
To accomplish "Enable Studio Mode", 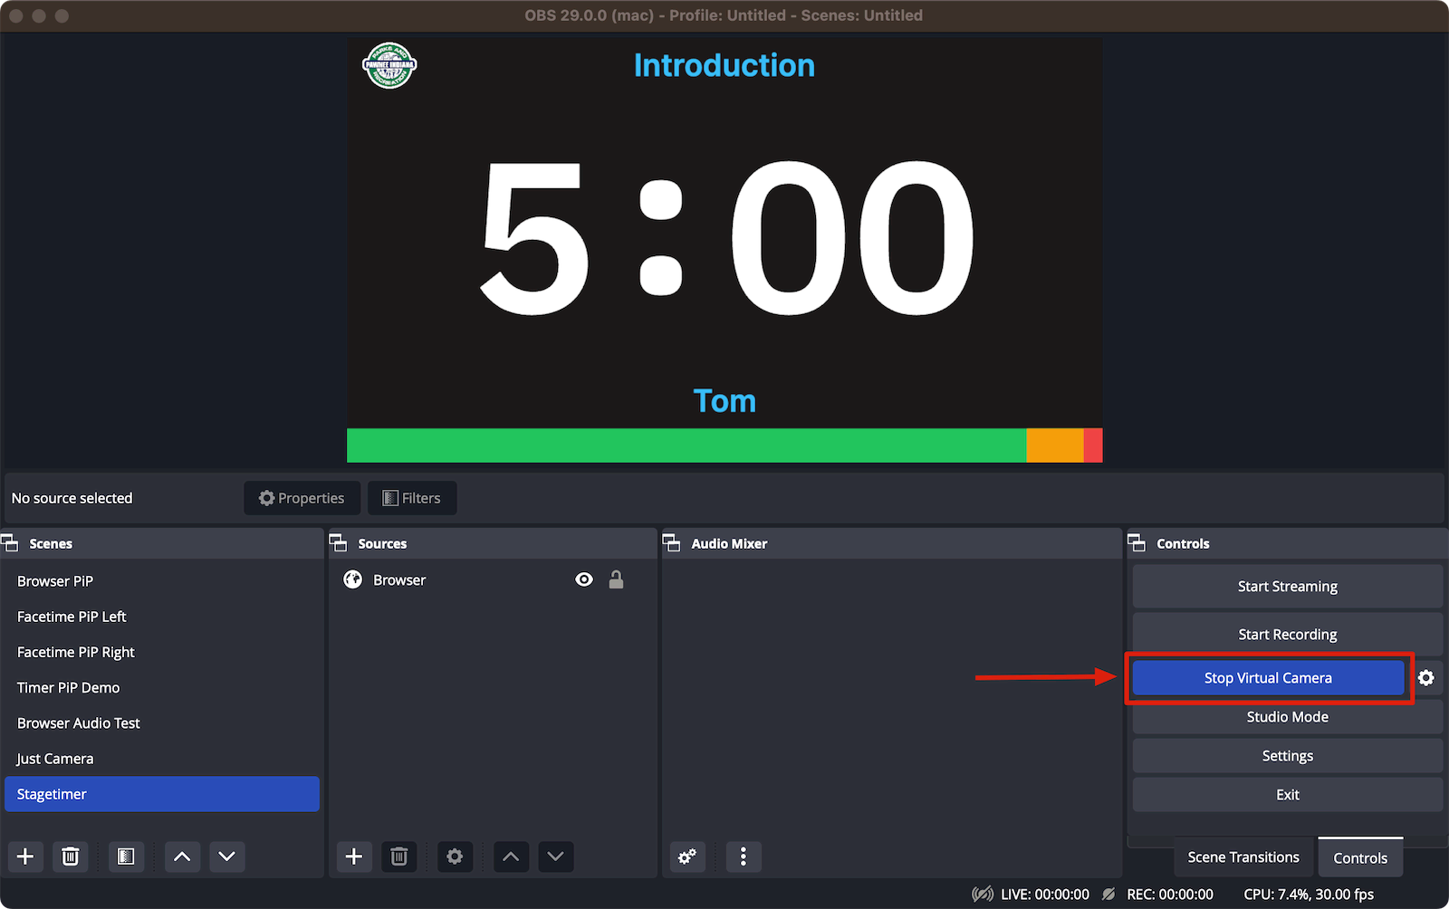I will coord(1286,716).
